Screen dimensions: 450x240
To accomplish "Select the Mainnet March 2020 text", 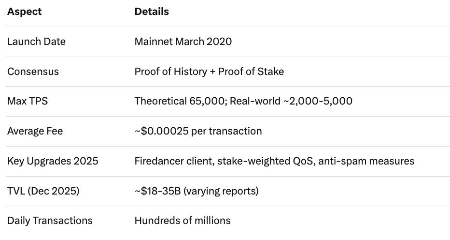I will tap(183, 42).
